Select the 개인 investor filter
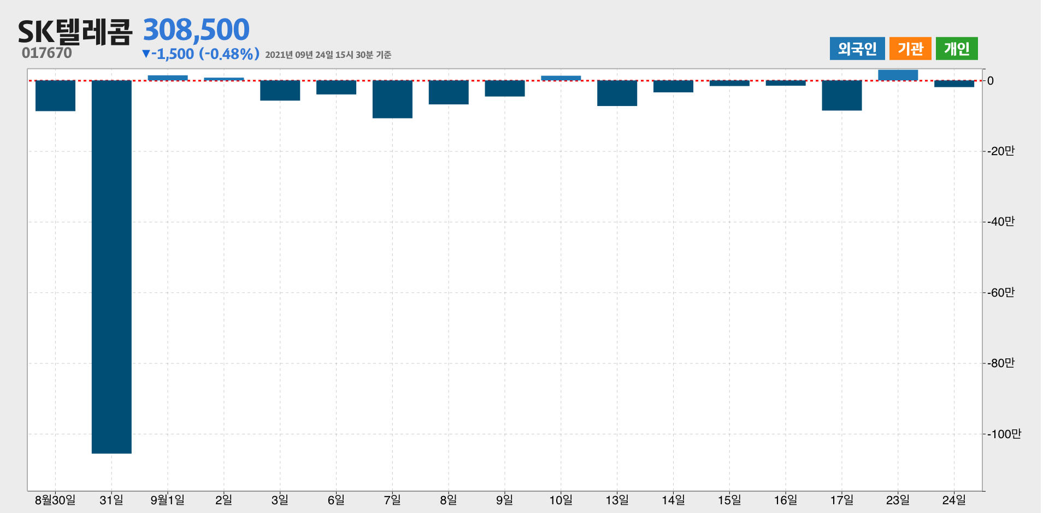Image resolution: width=1049 pixels, height=513 pixels. coord(957,49)
